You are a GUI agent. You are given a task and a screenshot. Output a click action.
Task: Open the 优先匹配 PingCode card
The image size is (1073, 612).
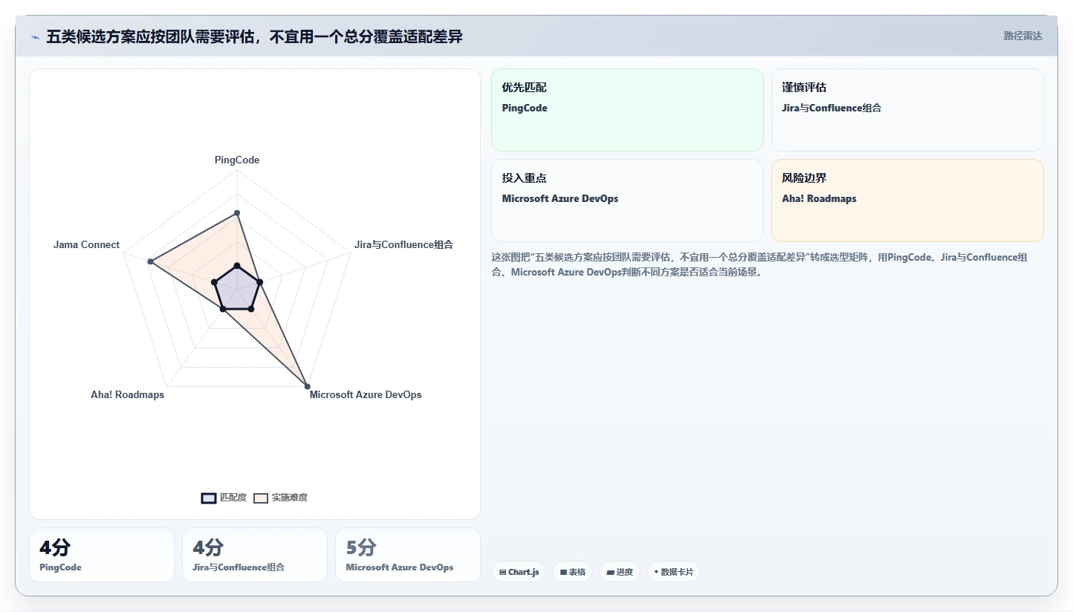tap(627, 110)
